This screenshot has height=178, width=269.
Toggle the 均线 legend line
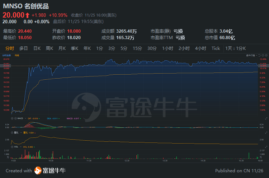[x=17, y=55]
